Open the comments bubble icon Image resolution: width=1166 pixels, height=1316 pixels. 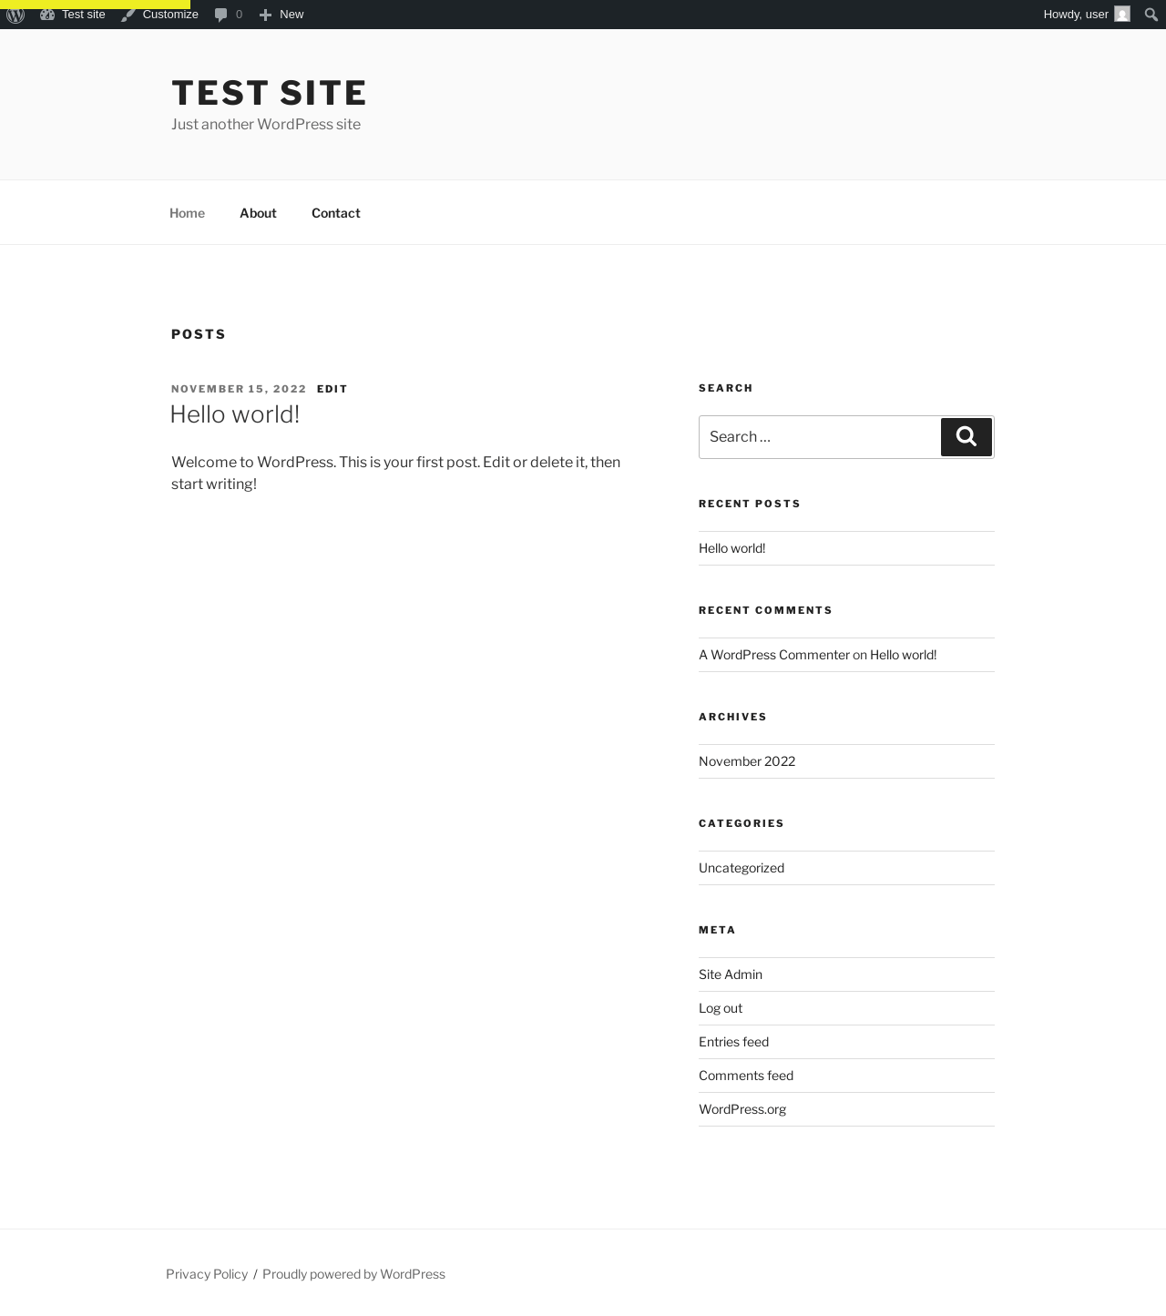tap(220, 15)
